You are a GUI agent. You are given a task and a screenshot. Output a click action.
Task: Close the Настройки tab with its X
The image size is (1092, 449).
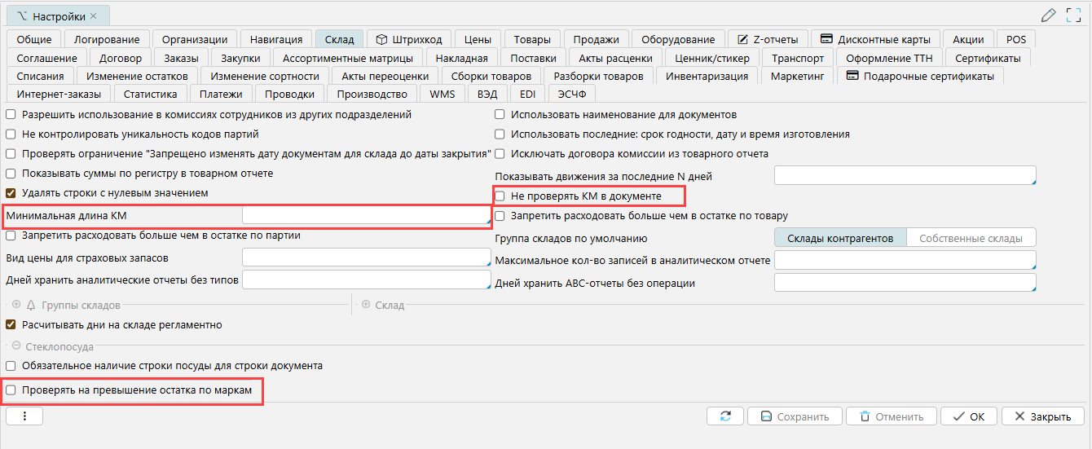pyautogui.click(x=93, y=16)
